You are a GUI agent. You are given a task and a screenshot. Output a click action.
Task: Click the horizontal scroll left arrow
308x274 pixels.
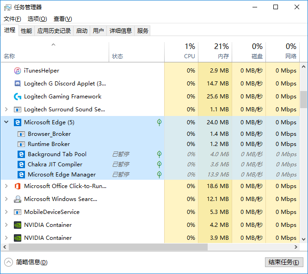pos(5,247)
